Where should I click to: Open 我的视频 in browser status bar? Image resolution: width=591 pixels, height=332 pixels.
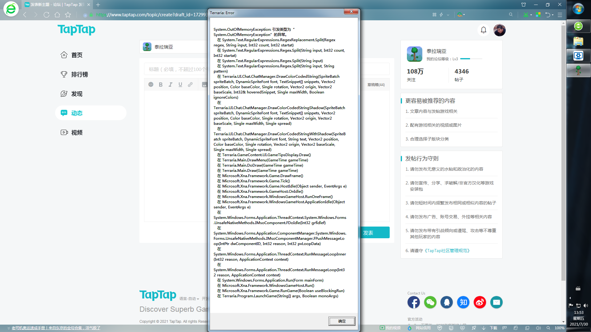pyautogui.click(x=390, y=328)
